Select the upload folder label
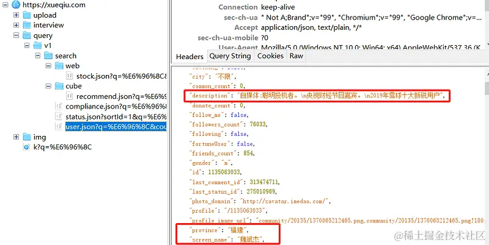 [x=45, y=15]
